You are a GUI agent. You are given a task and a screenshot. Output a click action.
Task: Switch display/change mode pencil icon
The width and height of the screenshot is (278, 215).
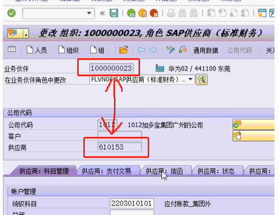(x=170, y=50)
